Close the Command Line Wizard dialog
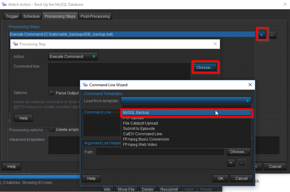The height and width of the screenshot is (192, 290). 250,85
